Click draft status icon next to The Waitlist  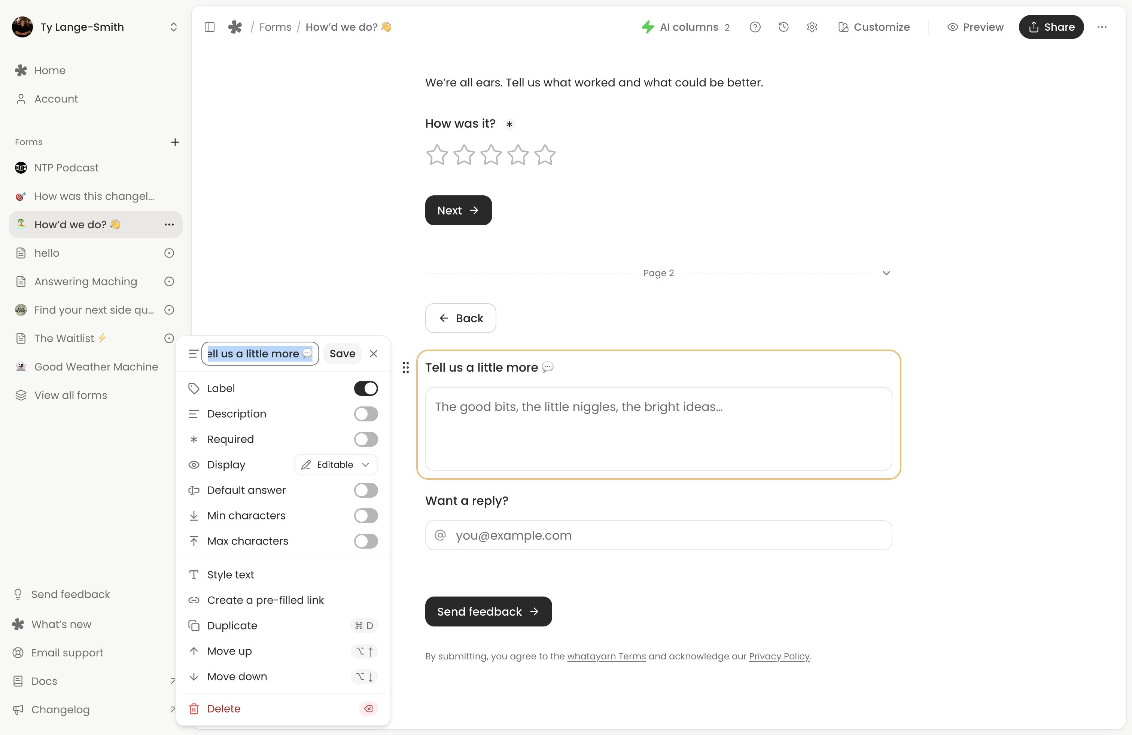[x=169, y=339]
